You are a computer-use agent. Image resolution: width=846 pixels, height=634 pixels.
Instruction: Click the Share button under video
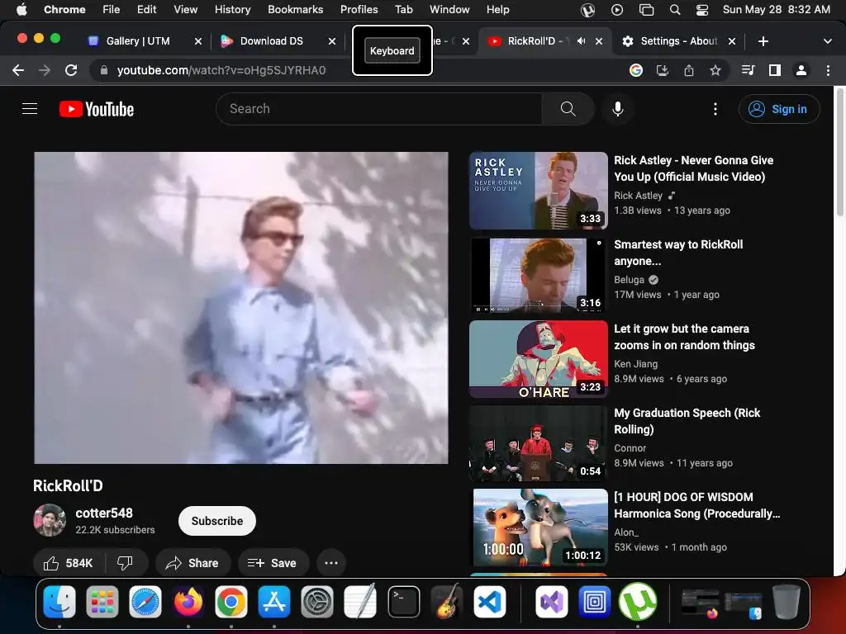pos(192,563)
